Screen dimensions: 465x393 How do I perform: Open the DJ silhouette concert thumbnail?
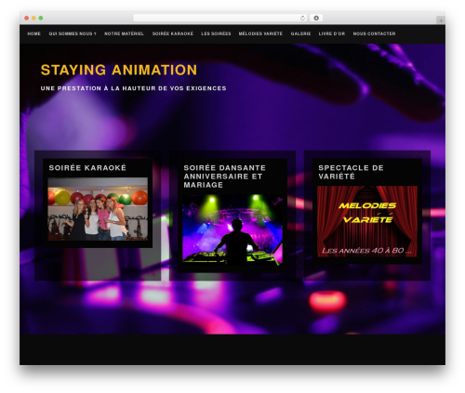(232, 229)
